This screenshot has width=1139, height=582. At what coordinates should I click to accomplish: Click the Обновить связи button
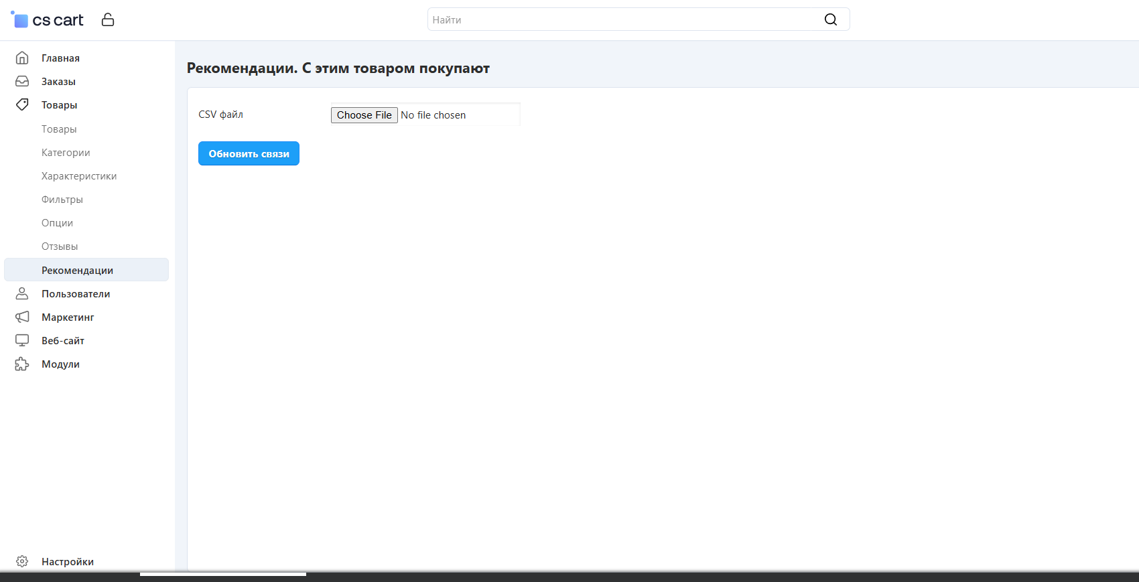[249, 153]
